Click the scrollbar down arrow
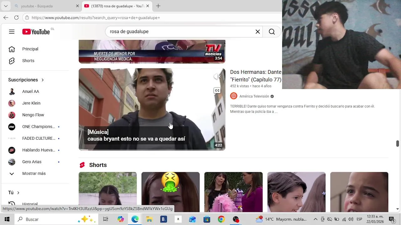This screenshot has height=225, width=401. (398, 209)
